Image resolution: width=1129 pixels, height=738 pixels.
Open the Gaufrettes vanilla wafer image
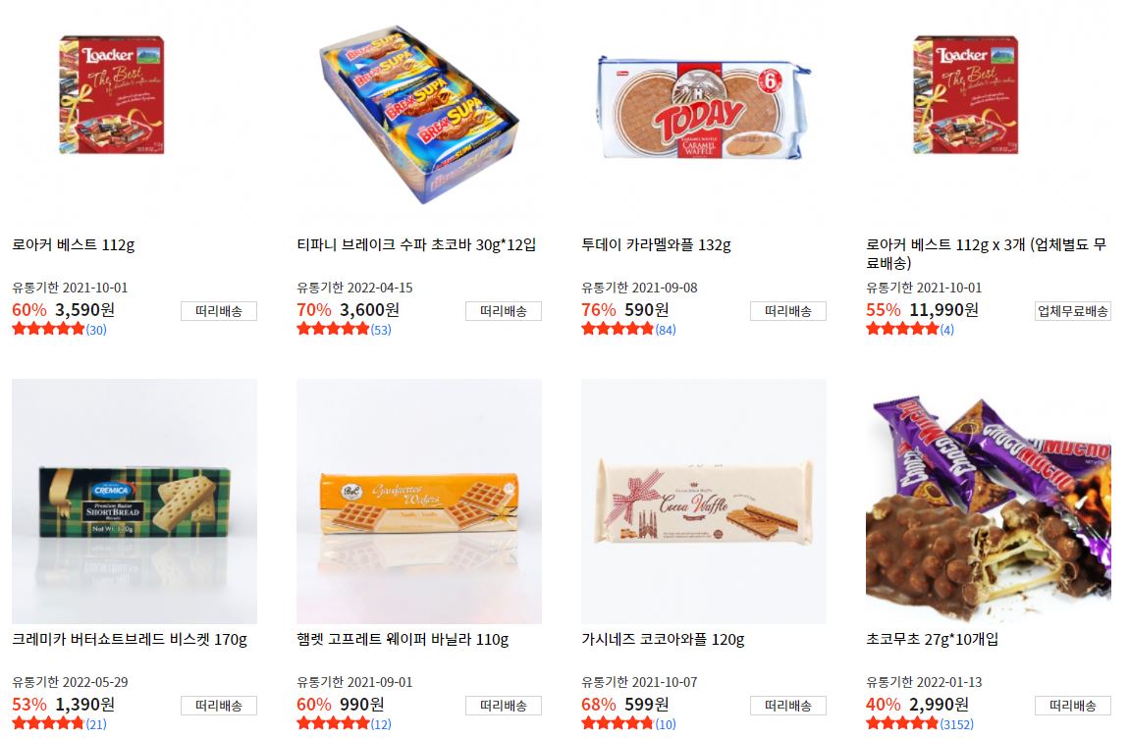[419, 501]
